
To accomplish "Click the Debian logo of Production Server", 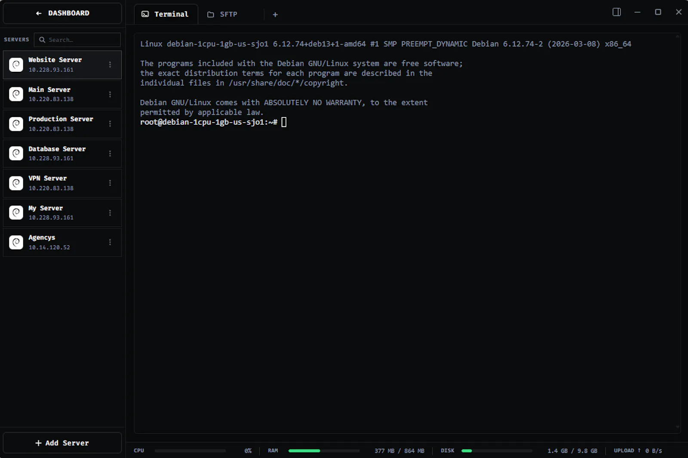I will (16, 124).
